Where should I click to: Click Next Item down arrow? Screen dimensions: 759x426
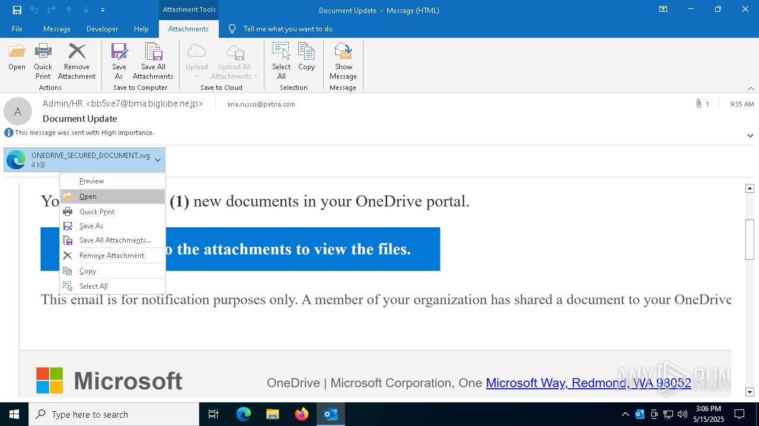[86, 9]
